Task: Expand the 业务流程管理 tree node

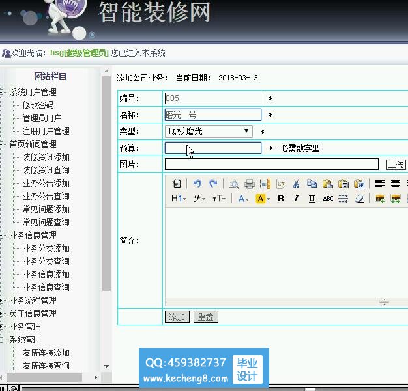Action: (x=1, y=300)
